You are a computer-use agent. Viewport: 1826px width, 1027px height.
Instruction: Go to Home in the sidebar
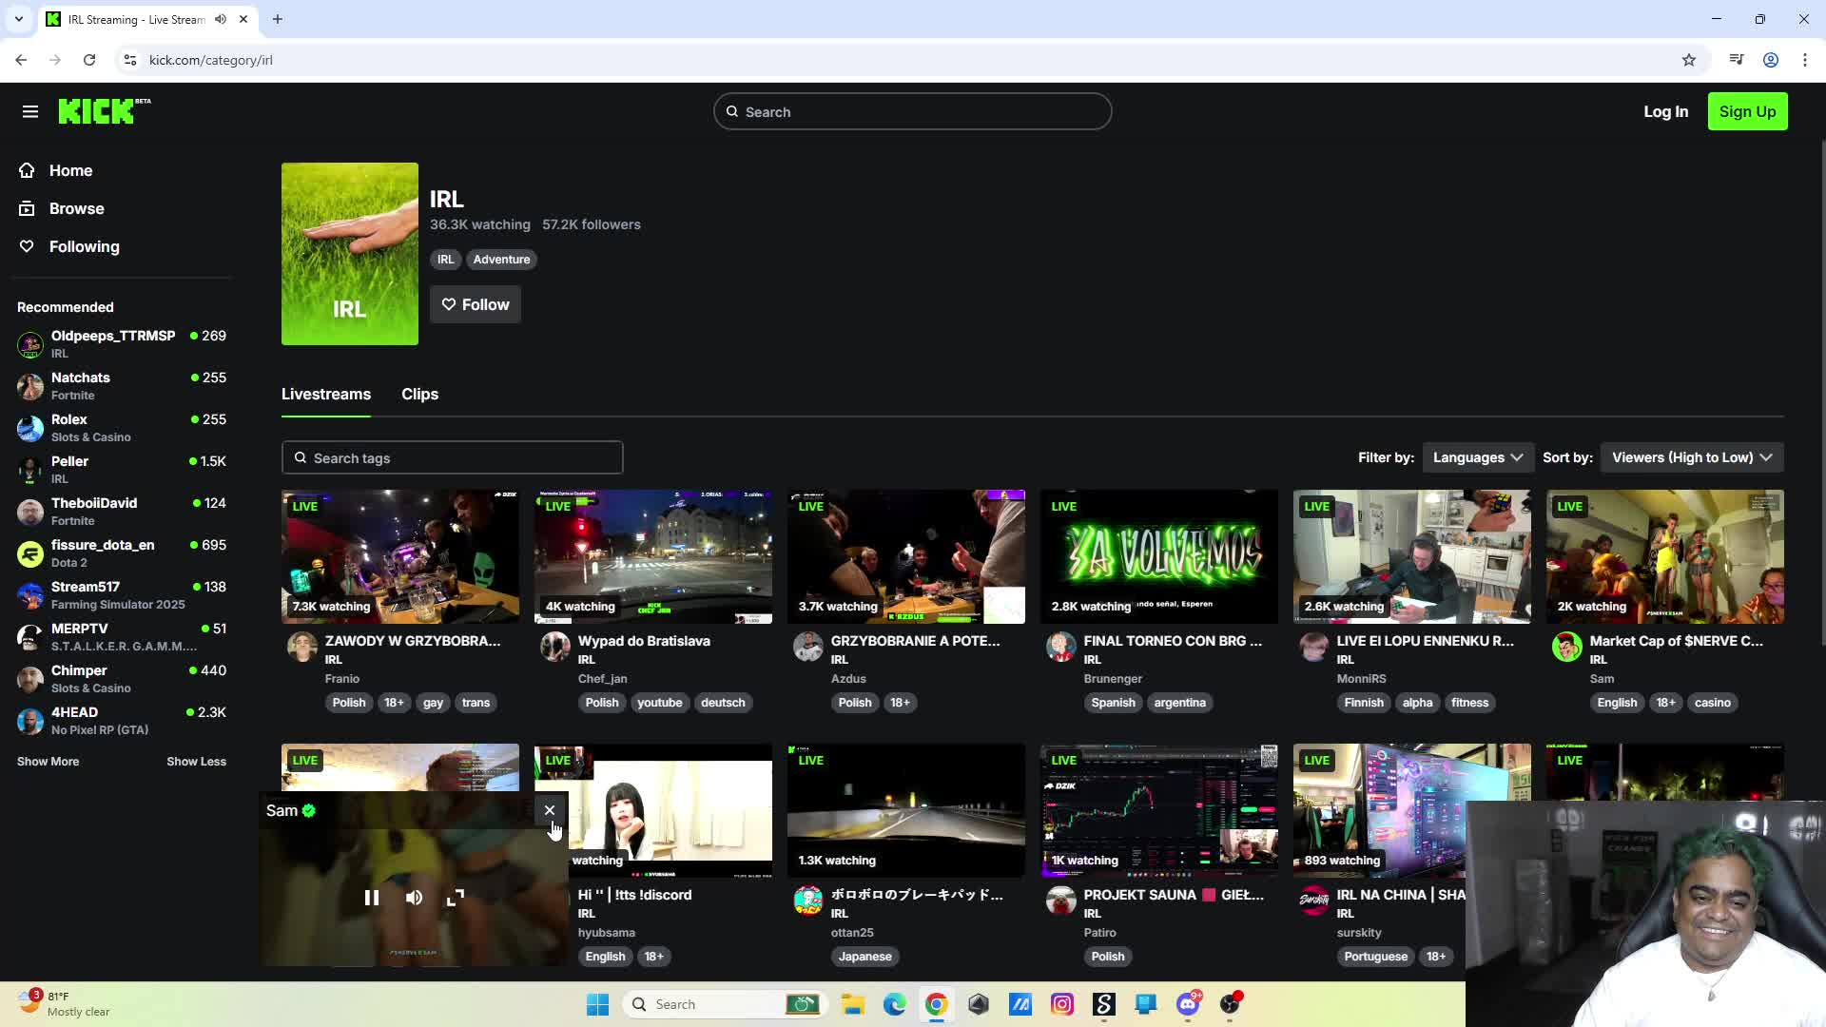click(56, 170)
